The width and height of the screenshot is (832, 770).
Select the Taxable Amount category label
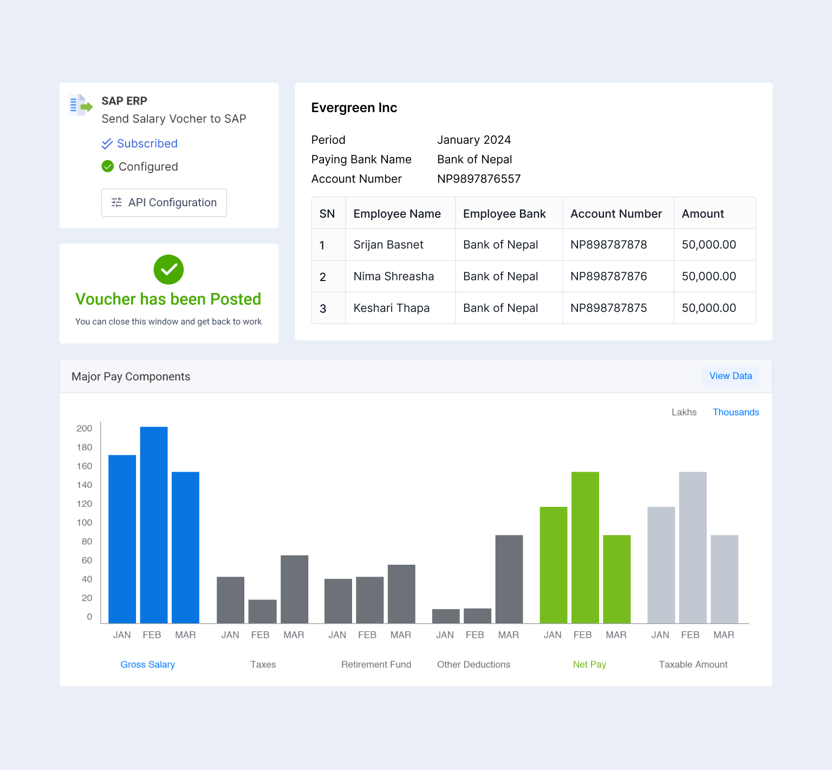pyautogui.click(x=693, y=664)
